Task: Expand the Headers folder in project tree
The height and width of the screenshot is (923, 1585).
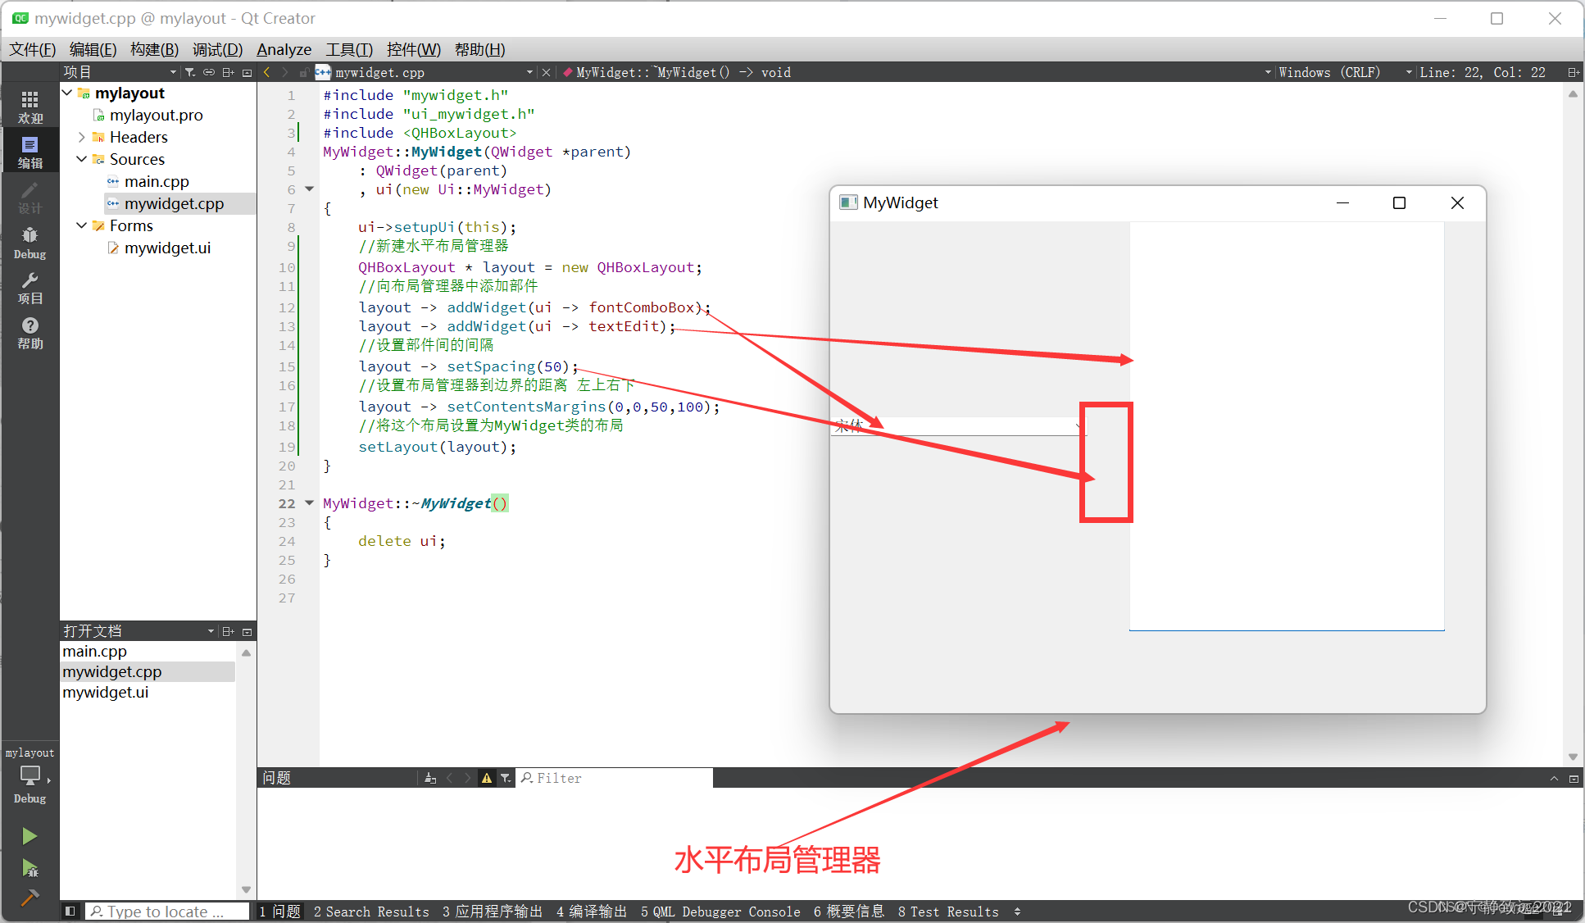Action: point(84,138)
